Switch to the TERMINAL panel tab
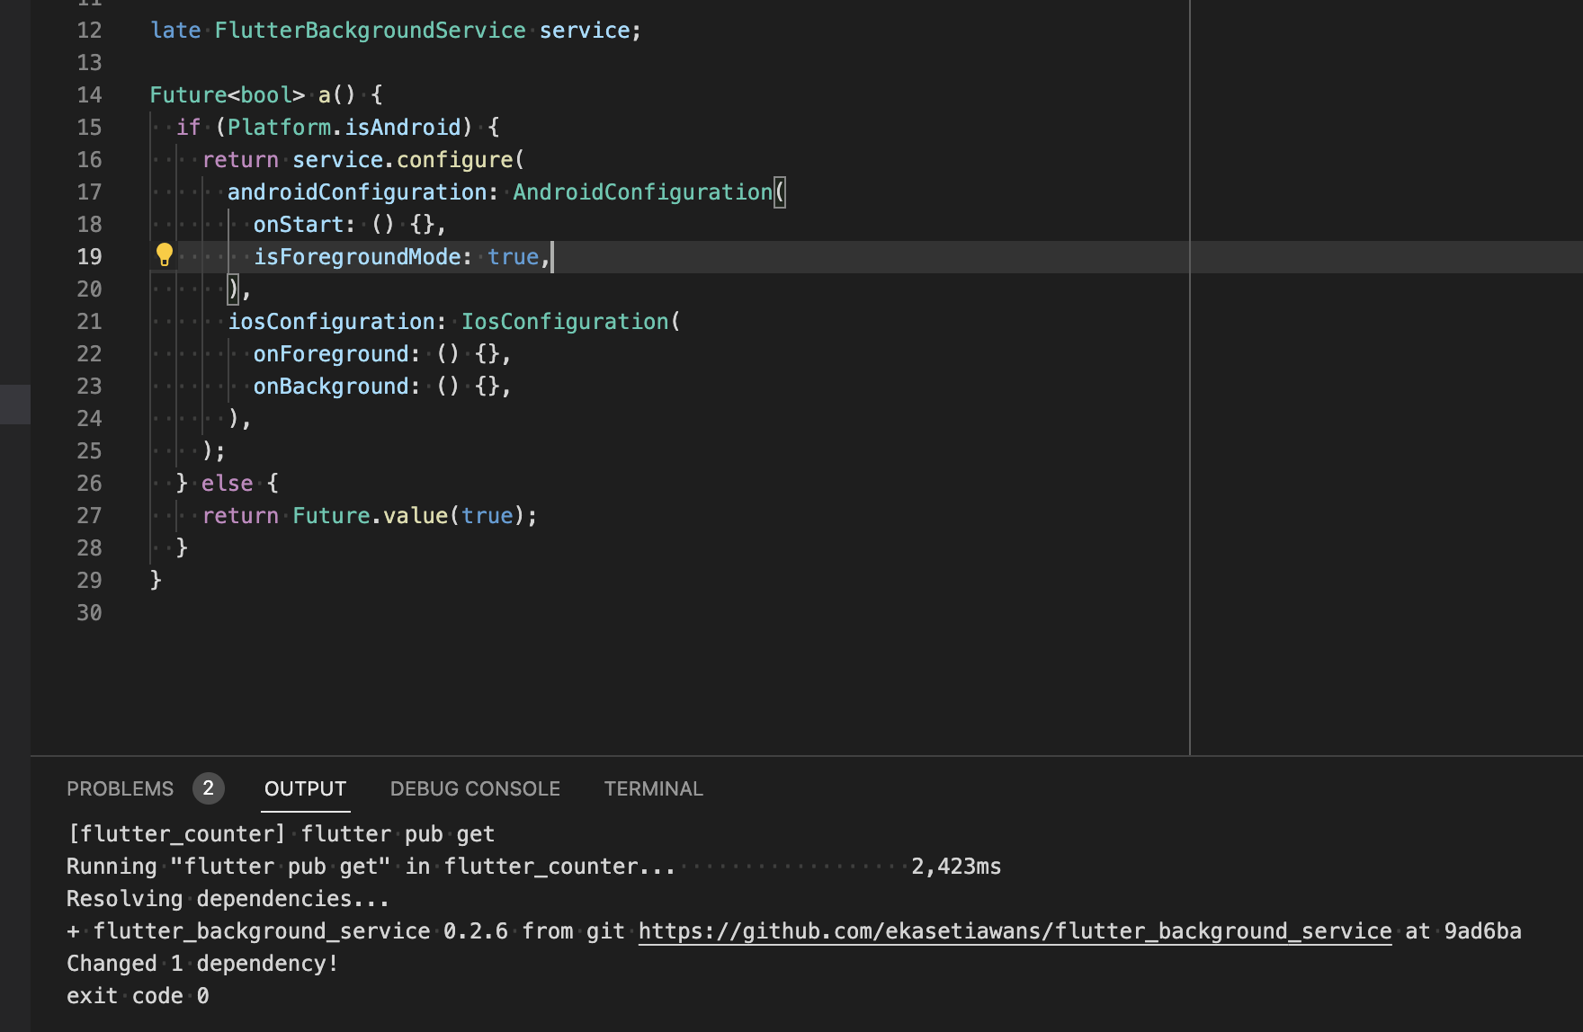 [653, 788]
